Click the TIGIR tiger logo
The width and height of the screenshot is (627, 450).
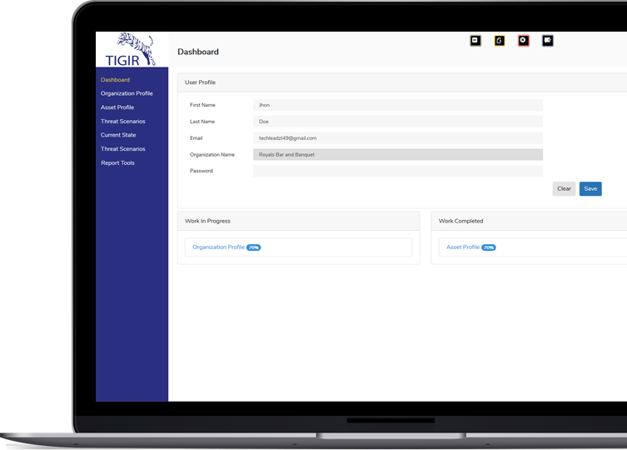(132, 49)
